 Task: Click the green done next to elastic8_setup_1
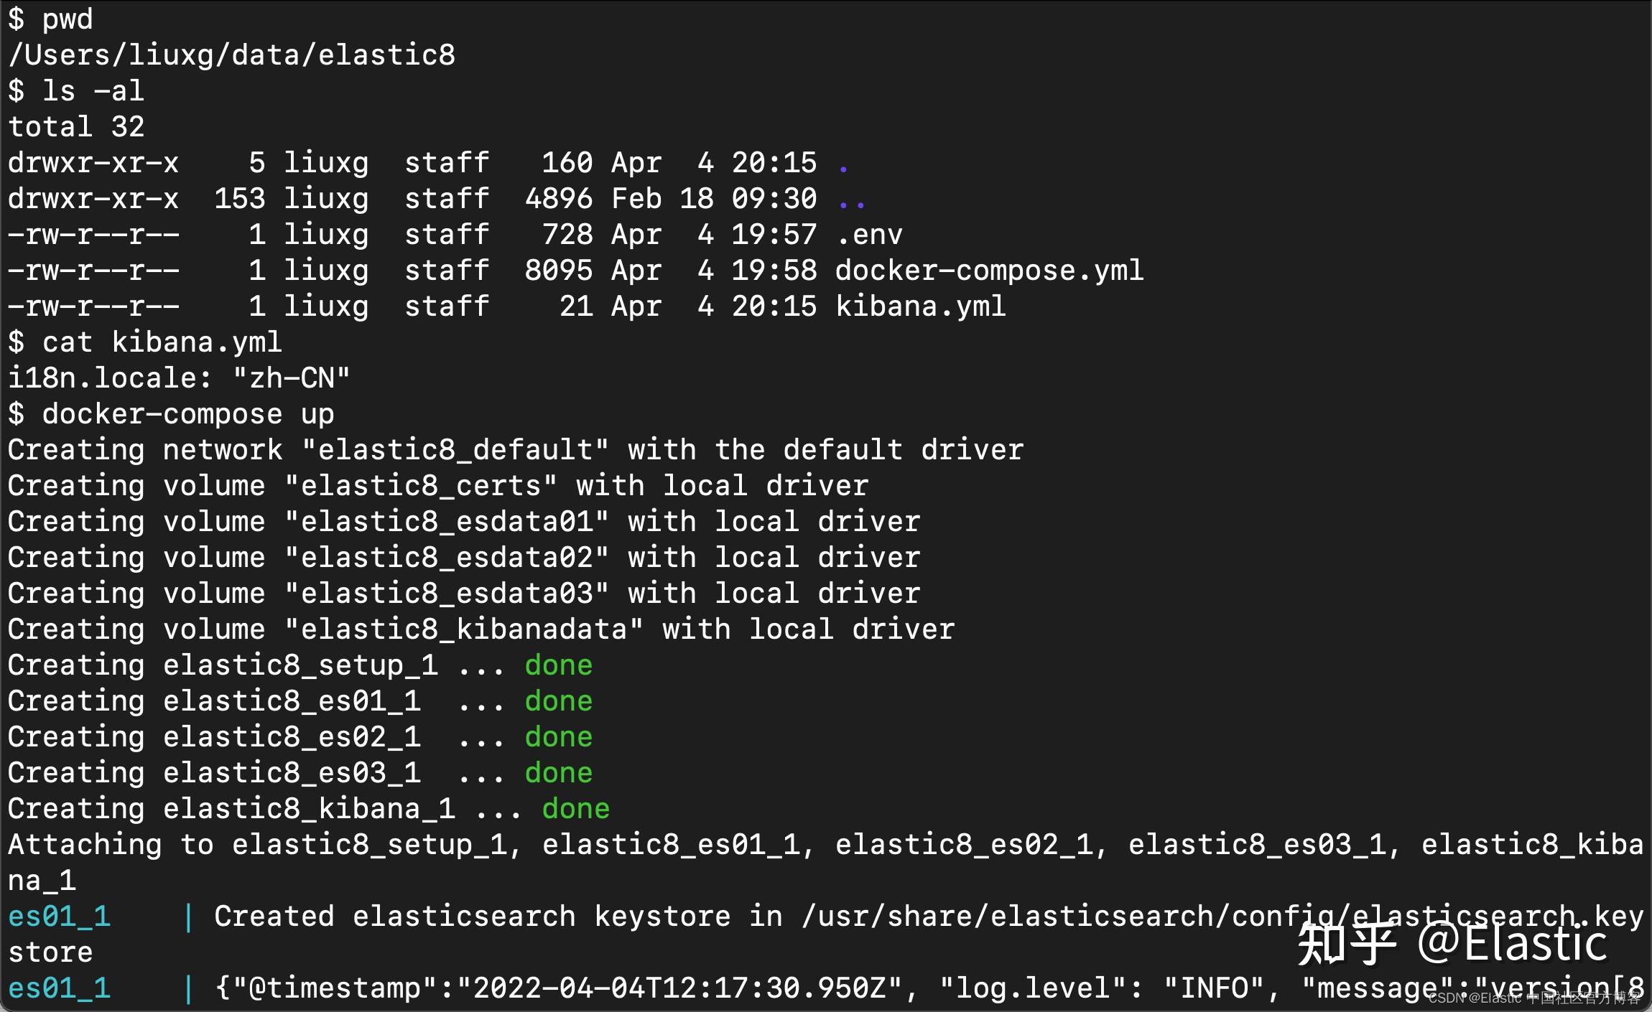point(558,665)
